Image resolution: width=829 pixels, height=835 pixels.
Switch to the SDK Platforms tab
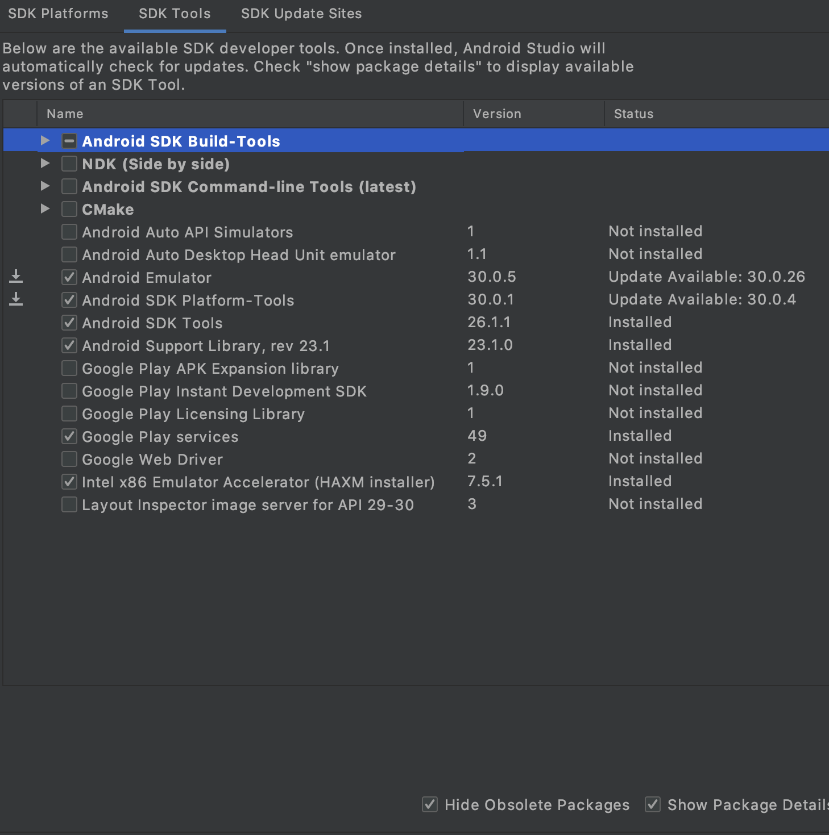tap(58, 14)
